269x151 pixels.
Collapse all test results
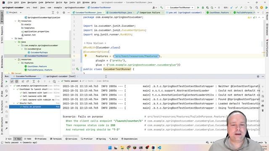pyautogui.click(x=38, y=81)
